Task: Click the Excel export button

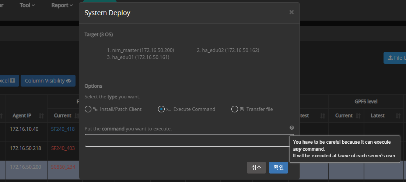Action: pos(8,81)
